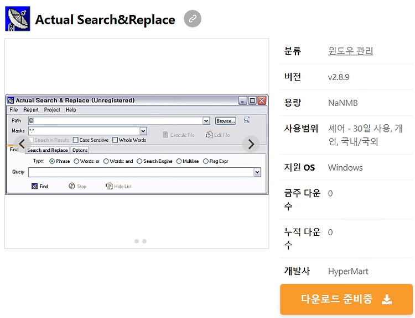The image size is (415, 318).
Task: Click the Stop button icon
Action: pyautogui.click(x=72, y=186)
